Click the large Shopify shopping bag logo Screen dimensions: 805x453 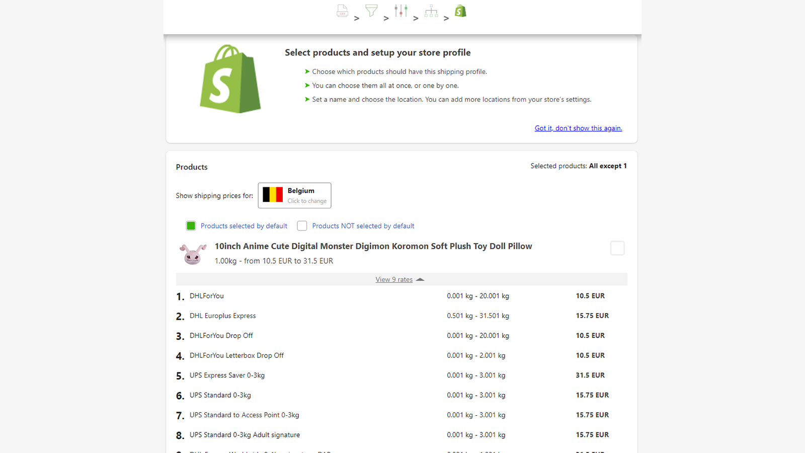231,79
